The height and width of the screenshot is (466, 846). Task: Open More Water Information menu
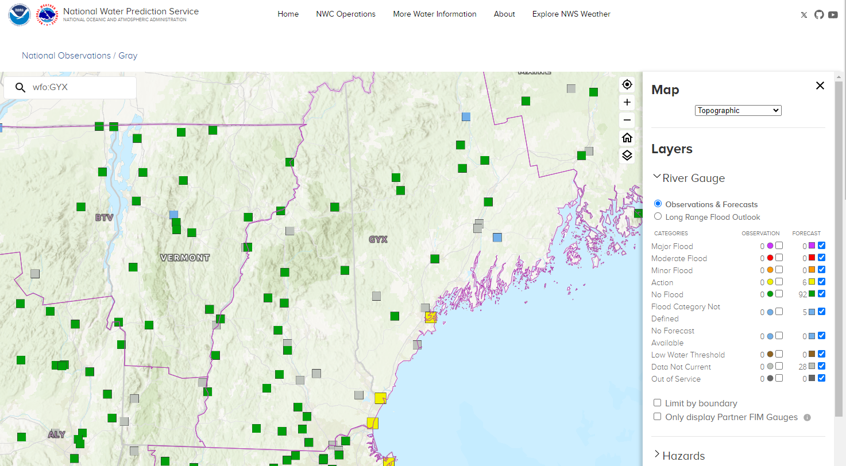click(x=435, y=14)
